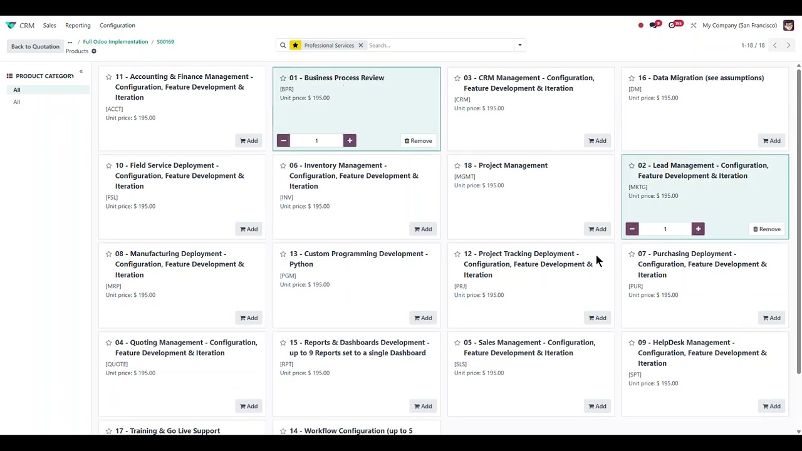Expand the breadcrumb ellipsis menu

point(70,42)
